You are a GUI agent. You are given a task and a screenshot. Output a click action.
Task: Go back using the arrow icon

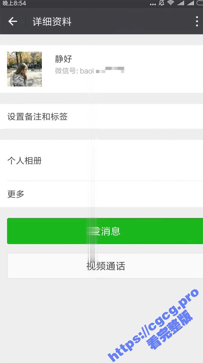[12, 21]
